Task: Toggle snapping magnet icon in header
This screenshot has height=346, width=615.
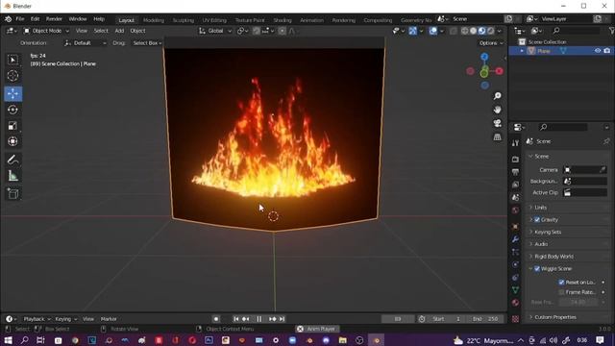Action: click(257, 31)
